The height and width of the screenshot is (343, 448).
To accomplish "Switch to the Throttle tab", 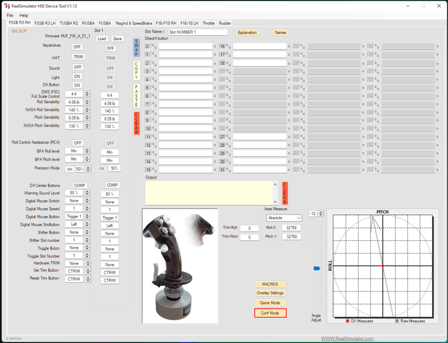I will 208,23.
